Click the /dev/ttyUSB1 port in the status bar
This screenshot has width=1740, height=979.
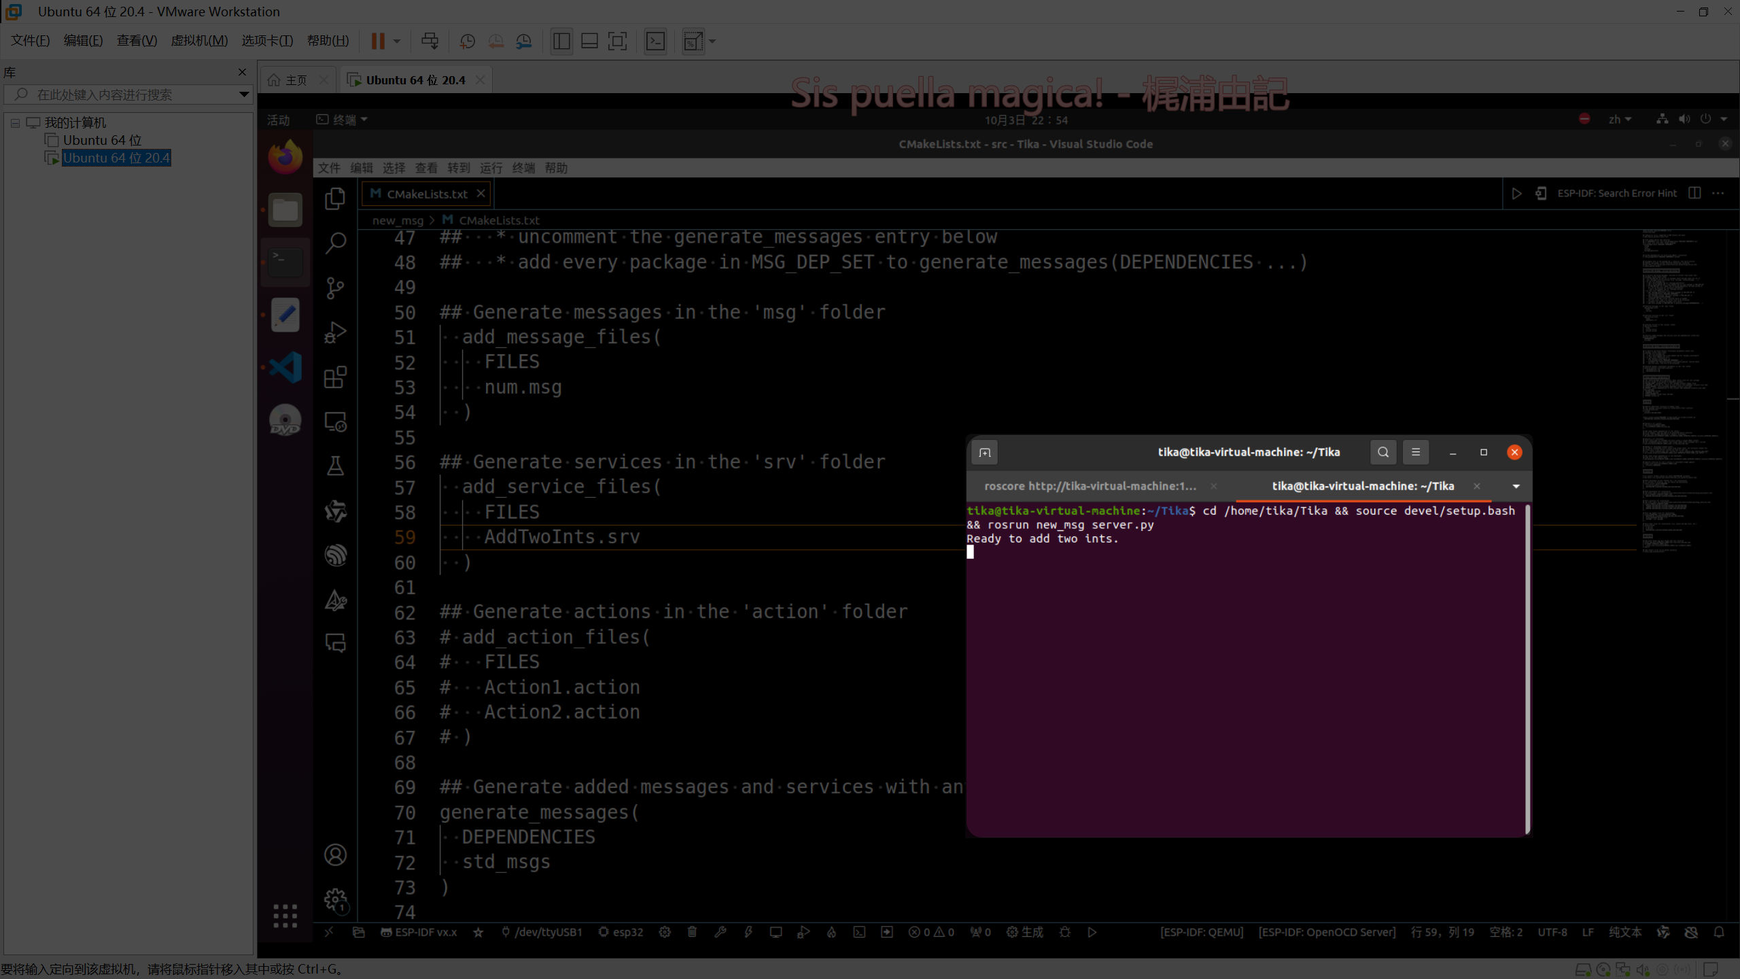[x=542, y=932]
